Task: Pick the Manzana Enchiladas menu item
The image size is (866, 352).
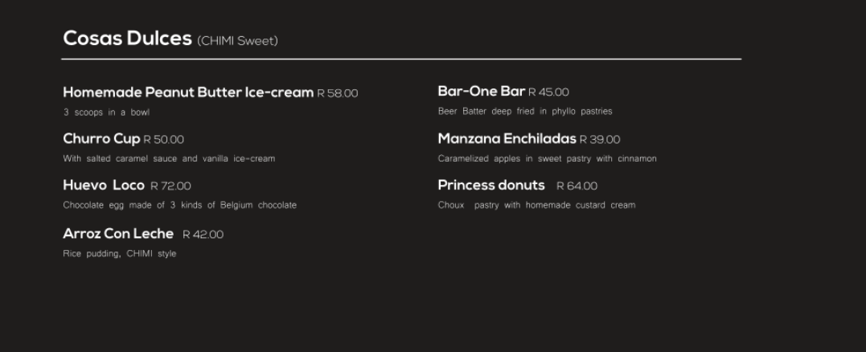Action: pyautogui.click(x=507, y=139)
